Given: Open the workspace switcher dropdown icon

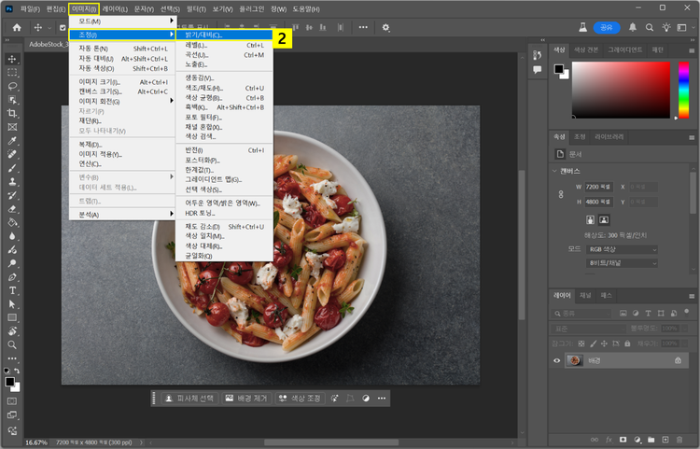Looking at the screenshot, I should click(x=681, y=28).
